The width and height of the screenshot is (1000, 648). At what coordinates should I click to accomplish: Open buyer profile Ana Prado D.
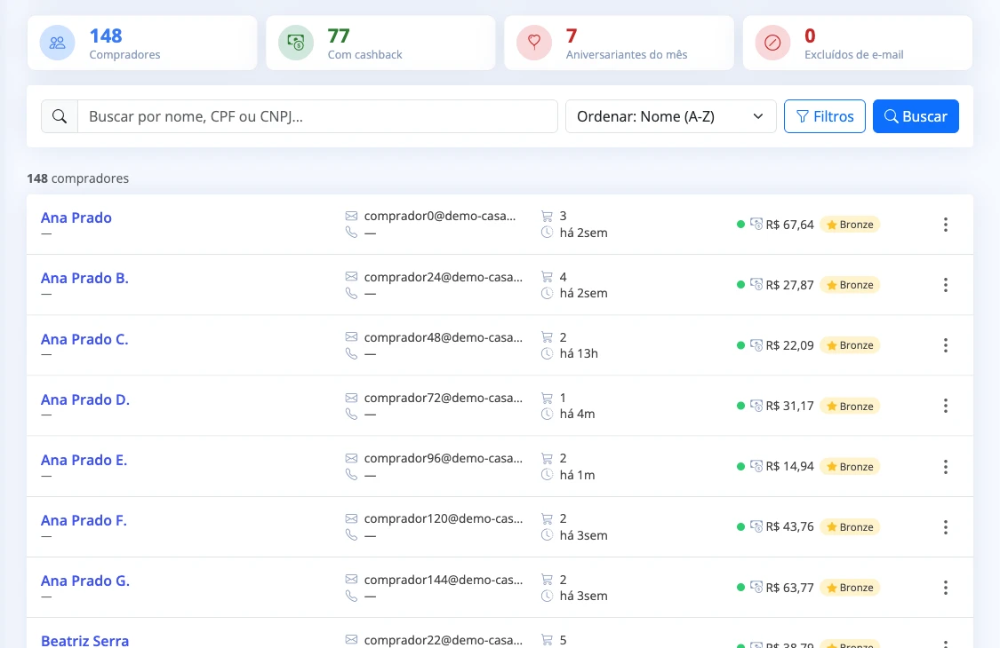tap(85, 399)
